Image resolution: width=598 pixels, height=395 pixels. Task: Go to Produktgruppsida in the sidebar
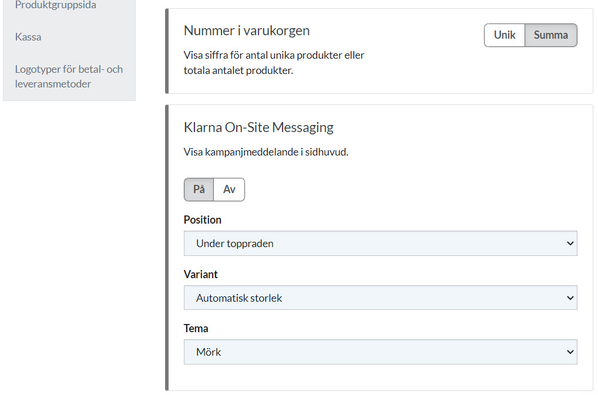pos(55,5)
